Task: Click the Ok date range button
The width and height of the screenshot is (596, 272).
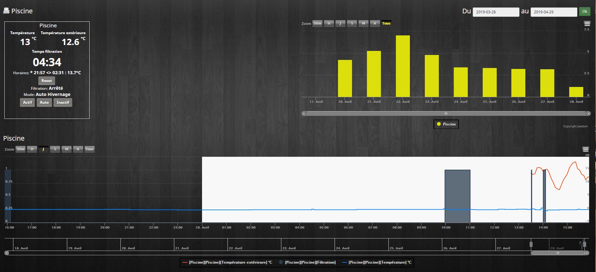Action: pos(585,12)
